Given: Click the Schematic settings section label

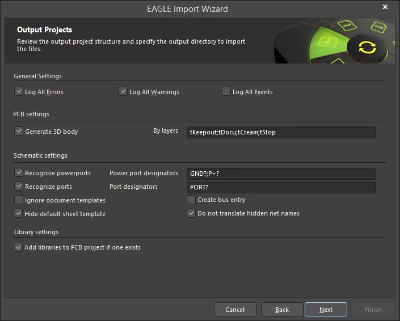Looking at the screenshot, I should coord(40,155).
